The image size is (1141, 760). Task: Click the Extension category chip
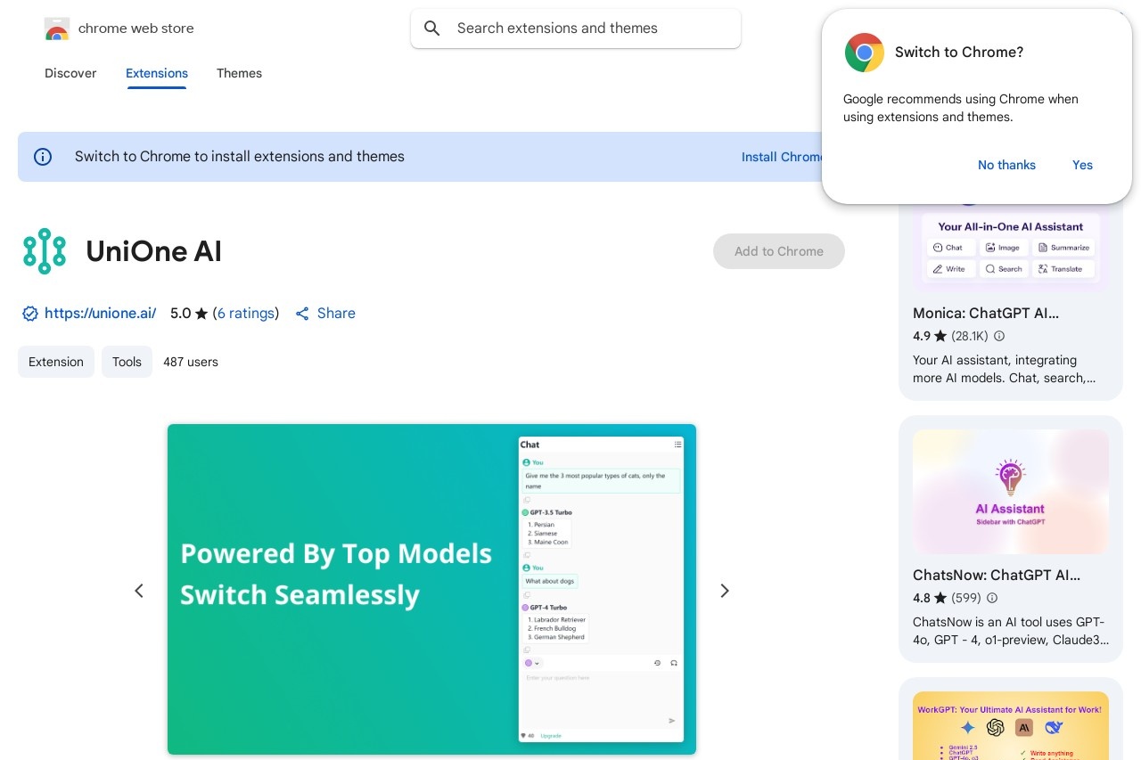tap(56, 362)
